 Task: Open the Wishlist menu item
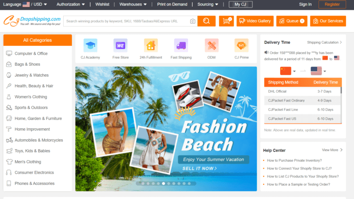pyautogui.click(x=102, y=4)
